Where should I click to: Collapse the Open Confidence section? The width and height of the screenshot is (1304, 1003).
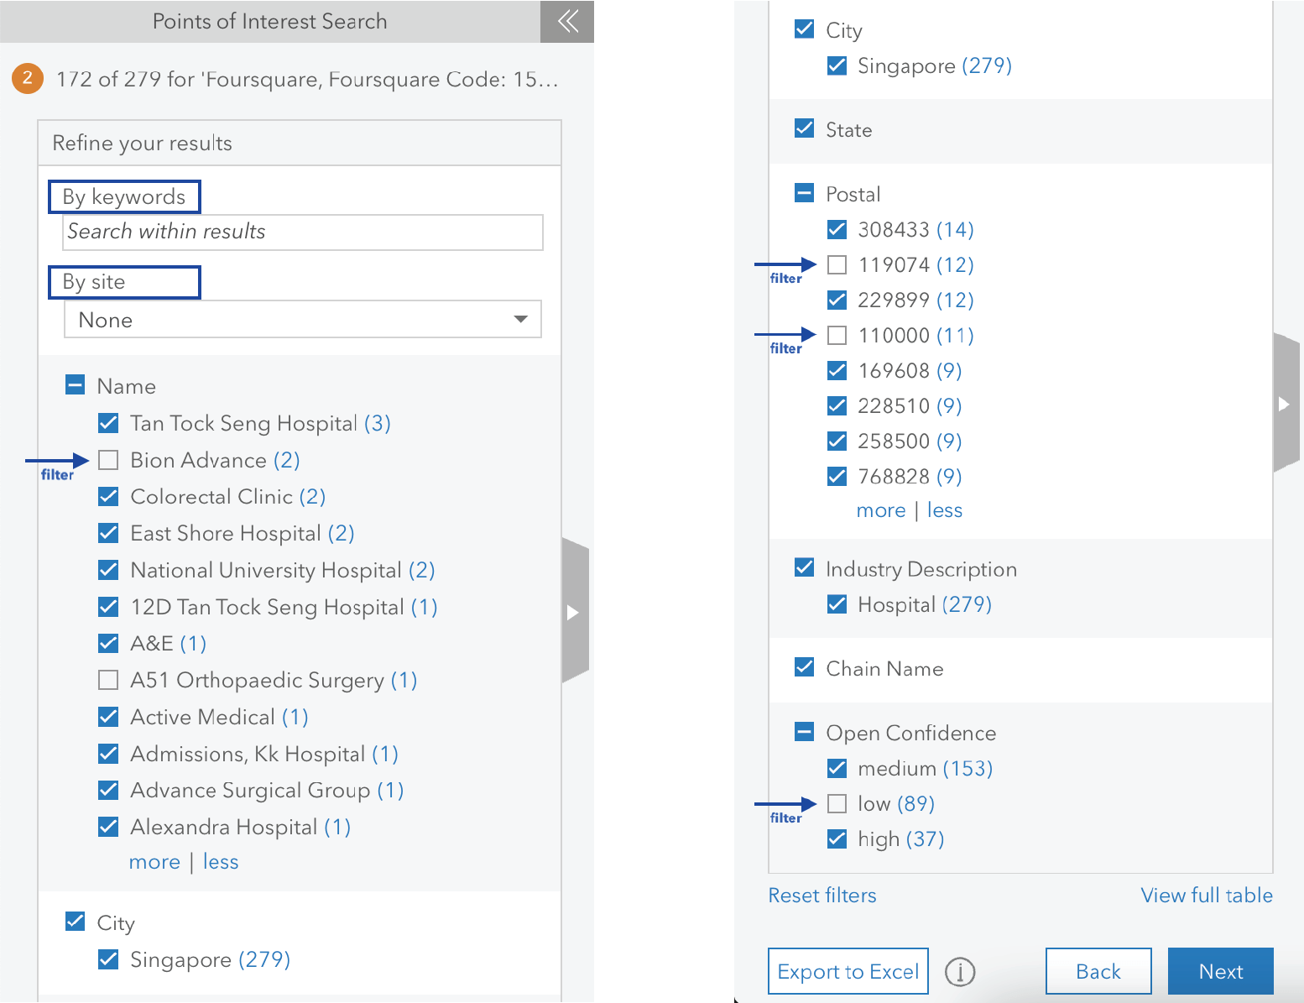(x=803, y=731)
